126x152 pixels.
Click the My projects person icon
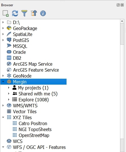pos(14,87)
